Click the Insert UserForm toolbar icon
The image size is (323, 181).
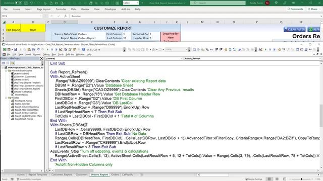coord(9,49)
